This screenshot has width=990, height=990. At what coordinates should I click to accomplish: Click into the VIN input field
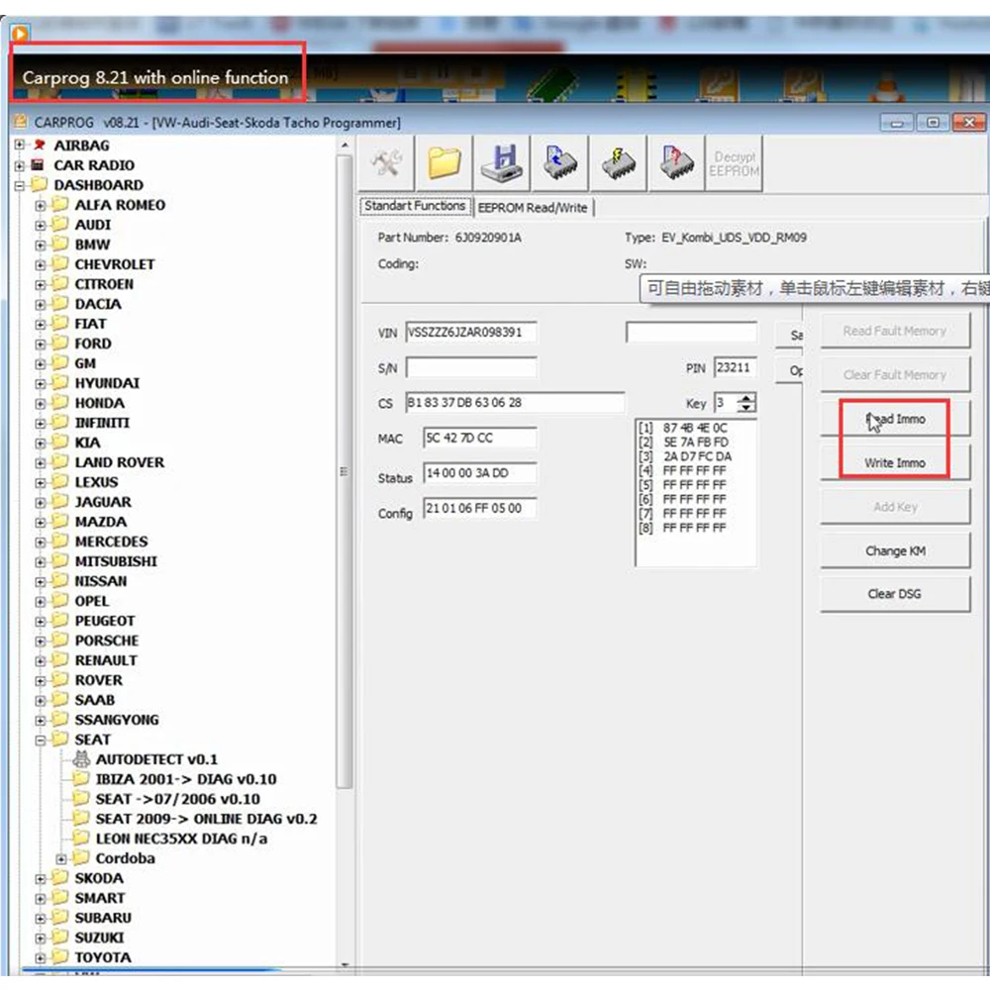[471, 332]
